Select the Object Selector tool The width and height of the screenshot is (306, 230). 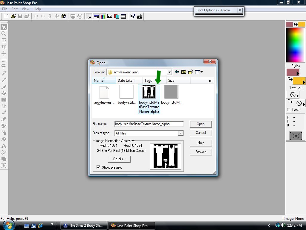(4, 165)
